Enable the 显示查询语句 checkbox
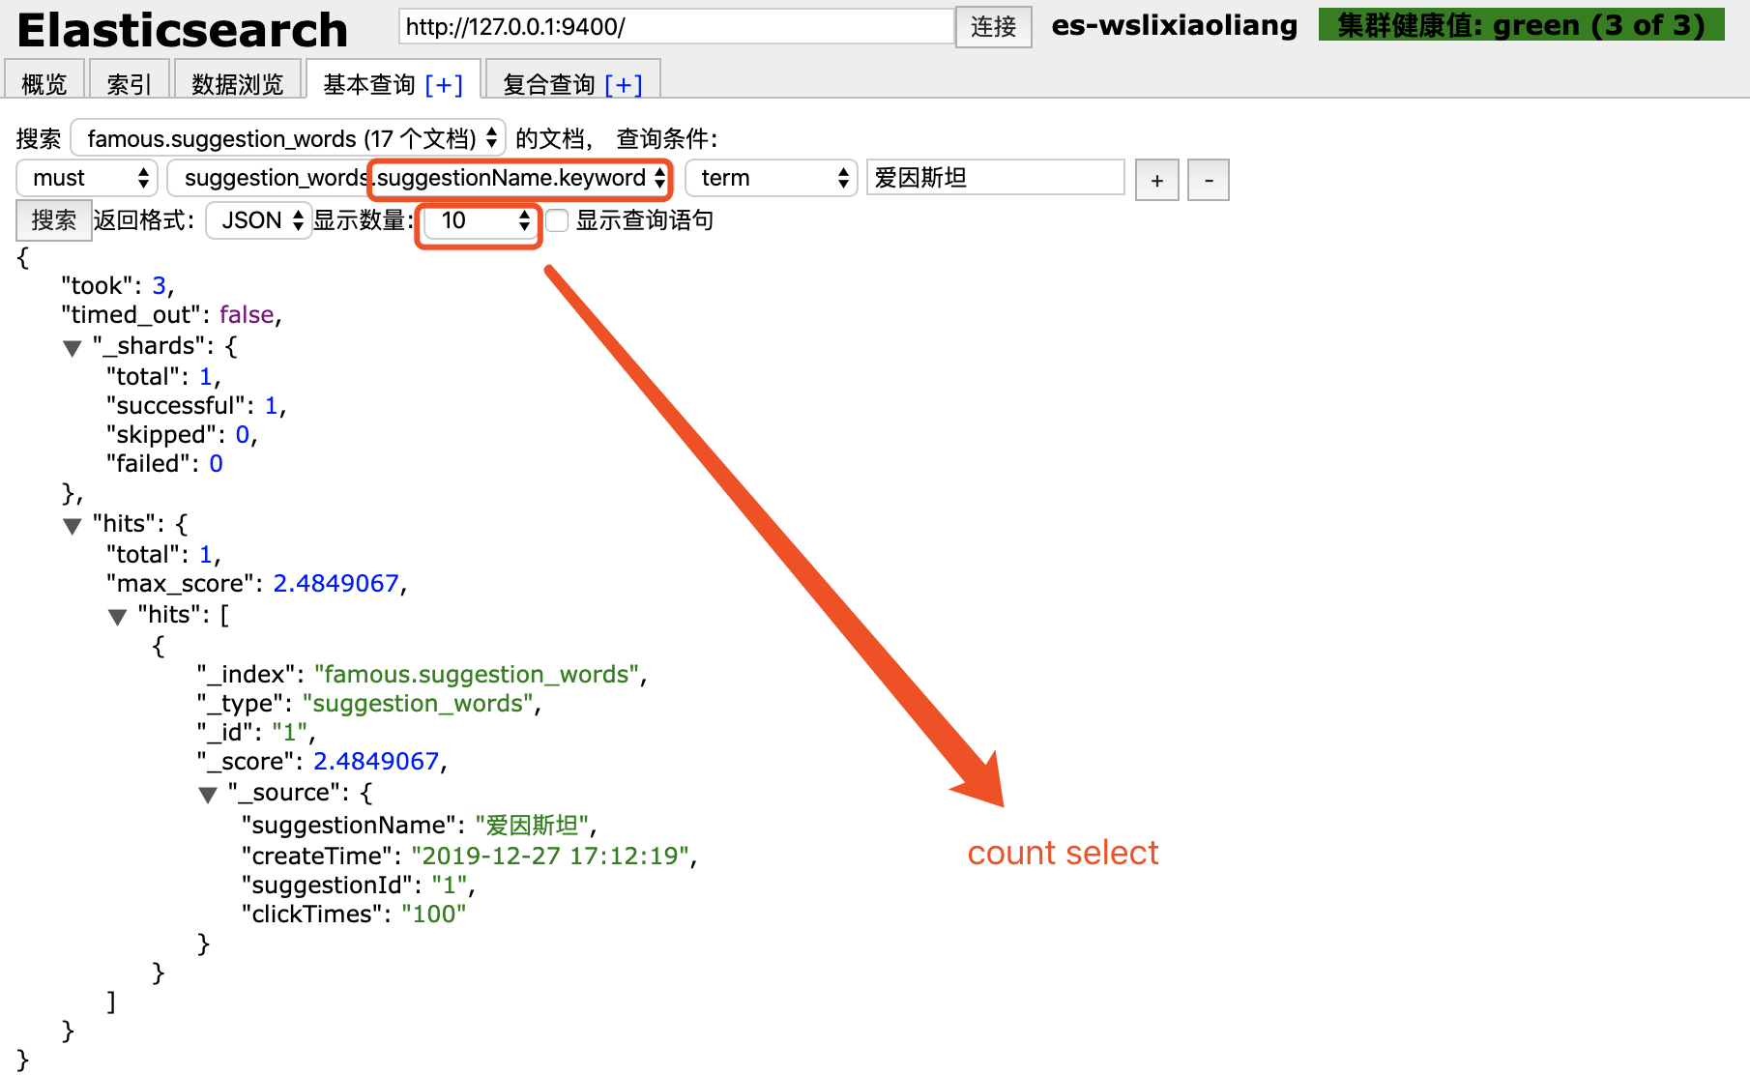 pyautogui.click(x=558, y=220)
